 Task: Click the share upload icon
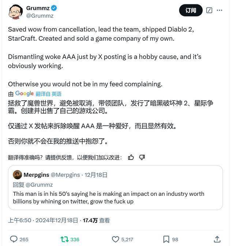click(x=216, y=239)
